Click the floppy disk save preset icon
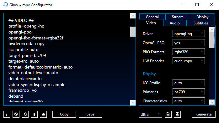Screen dimensions: 219x123 (177, 114)
